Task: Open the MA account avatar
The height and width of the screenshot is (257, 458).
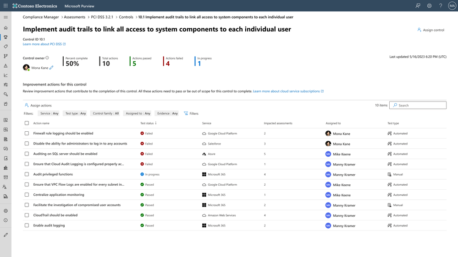Action: (x=452, y=6)
